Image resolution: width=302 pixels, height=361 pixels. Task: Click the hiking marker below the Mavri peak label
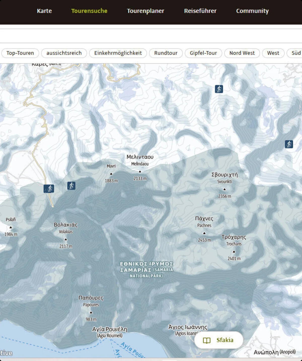(71, 186)
